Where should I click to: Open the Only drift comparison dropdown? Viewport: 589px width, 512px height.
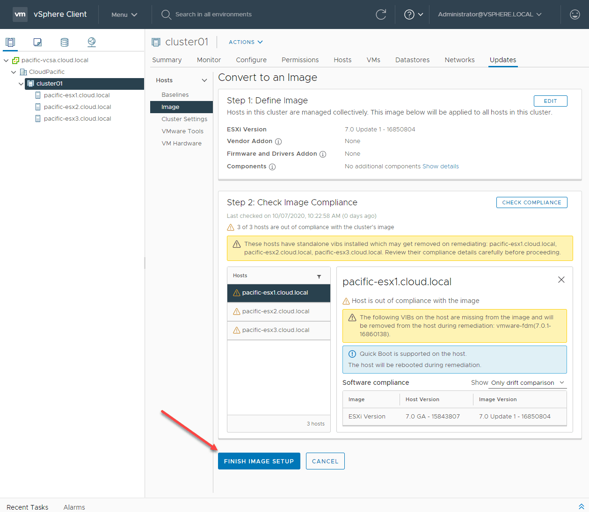tap(527, 382)
